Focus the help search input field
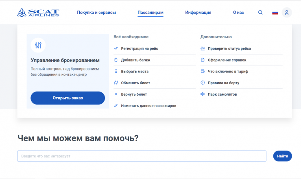The height and width of the screenshot is (179, 301). pyautogui.click(x=142, y=156)
